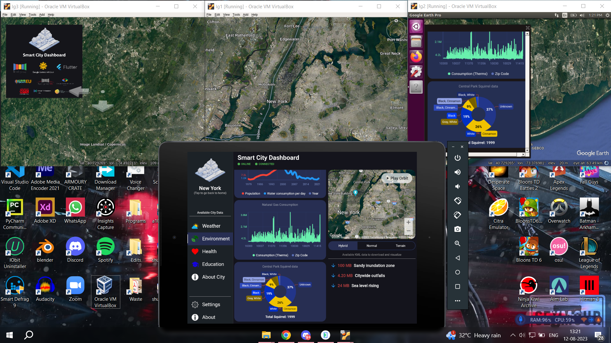Viewport: 611px width, 343px height.
Task: Download the Sandy inundation zone KML
Action: [333, 266]
